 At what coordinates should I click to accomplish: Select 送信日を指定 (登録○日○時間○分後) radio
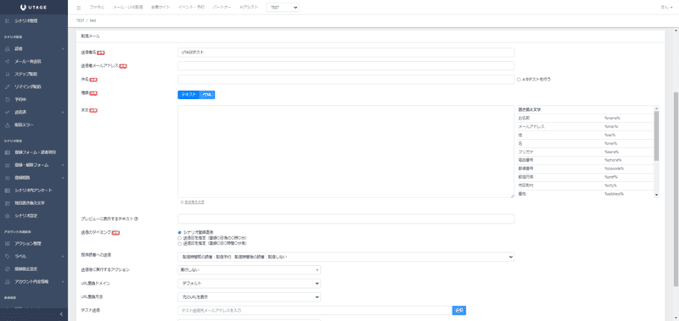point(180,243)
